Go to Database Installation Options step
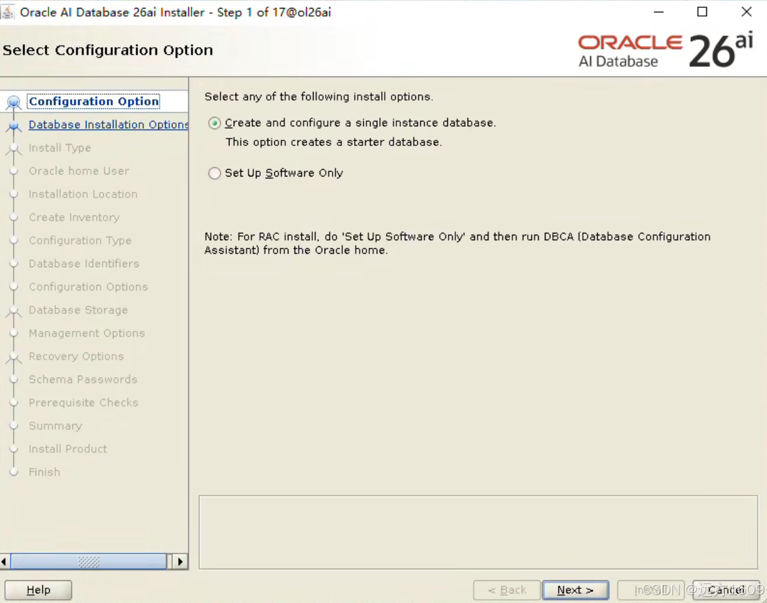 tap(108, 125)
